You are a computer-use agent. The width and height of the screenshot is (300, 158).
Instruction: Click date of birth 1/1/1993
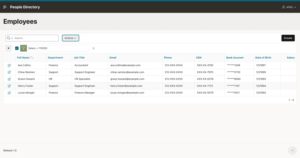[261, 79]
